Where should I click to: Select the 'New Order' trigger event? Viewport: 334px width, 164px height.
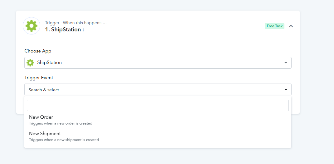[x=157, y=120]
